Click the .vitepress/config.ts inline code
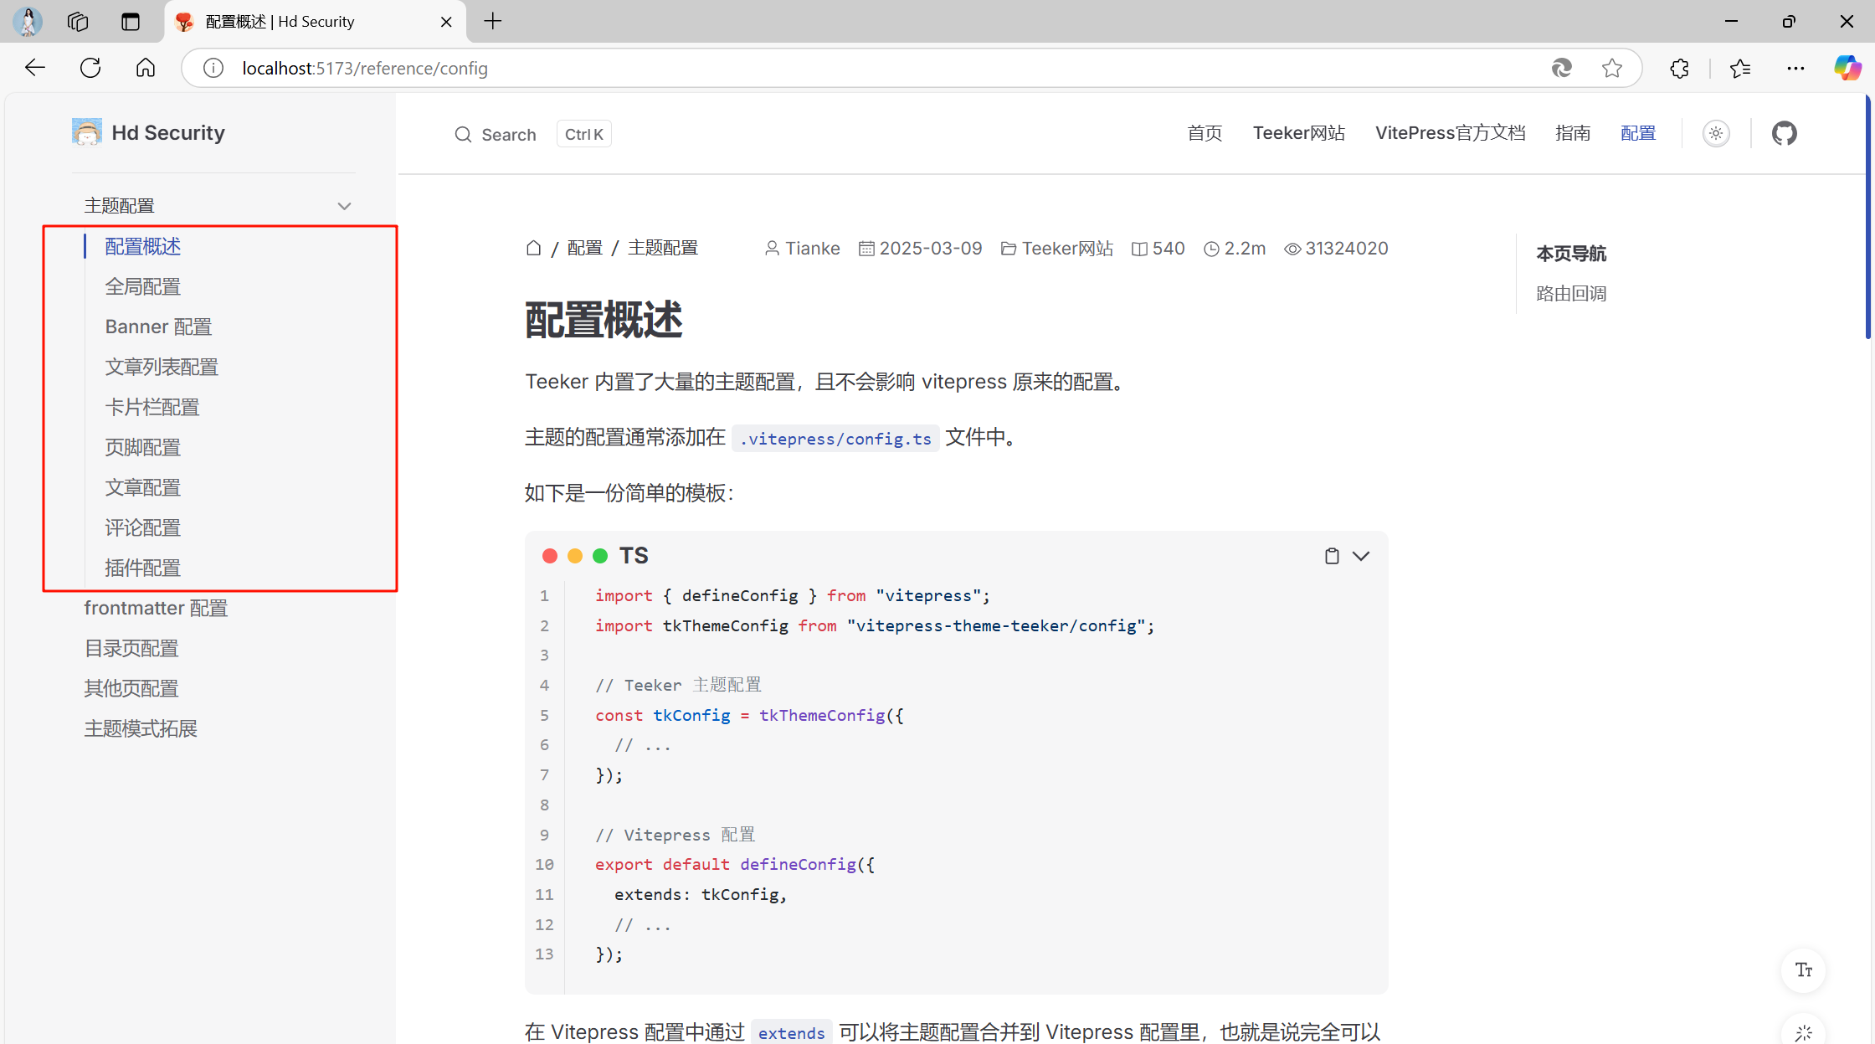The image size is (1875, 1044). [x=835, y=439]
